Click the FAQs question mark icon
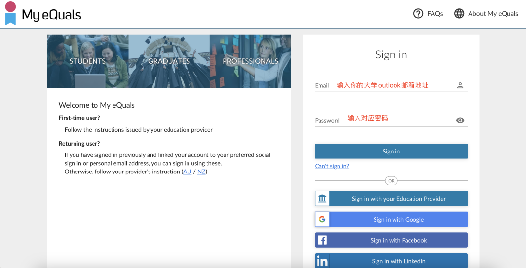Viewport: 526px width, 268px height. pyautogui.click(x=418, y=14)
